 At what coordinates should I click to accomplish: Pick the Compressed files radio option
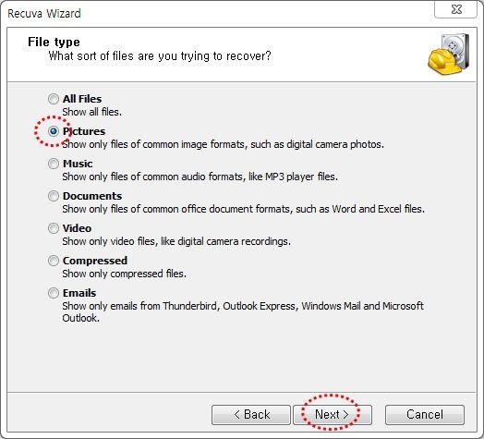54,261
